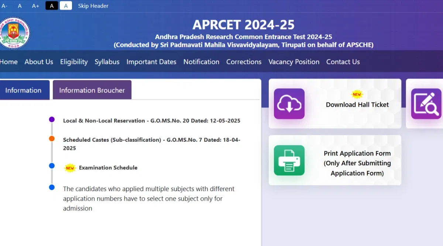Click the NEW badge beside Examination Schedule
The image size is (443, 246).
[70, 168]
